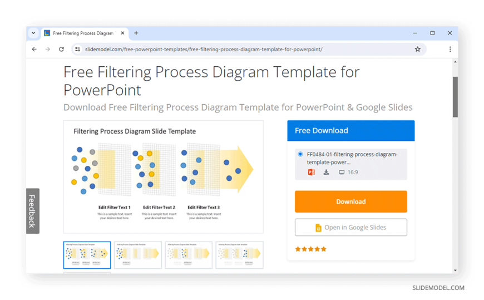
Task: Open site information icon in address bar
Action: (78, 49)
